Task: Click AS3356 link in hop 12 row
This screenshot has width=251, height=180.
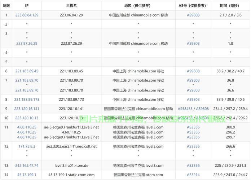Action: 193,146
